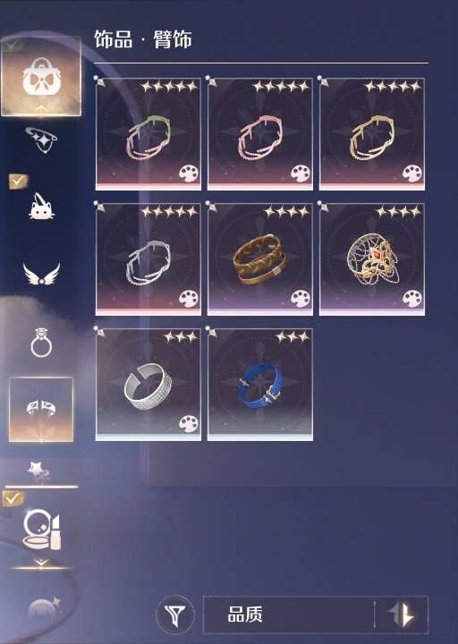This screenshot has height=644, width=458.
Task: Toggle the checkmark above the cat bag icon
Action: 18,181
